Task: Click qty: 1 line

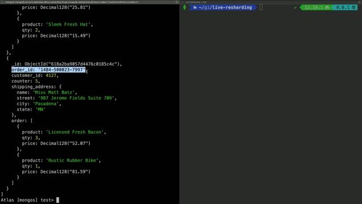Action: pyautogui.click(x=31, y=166)
